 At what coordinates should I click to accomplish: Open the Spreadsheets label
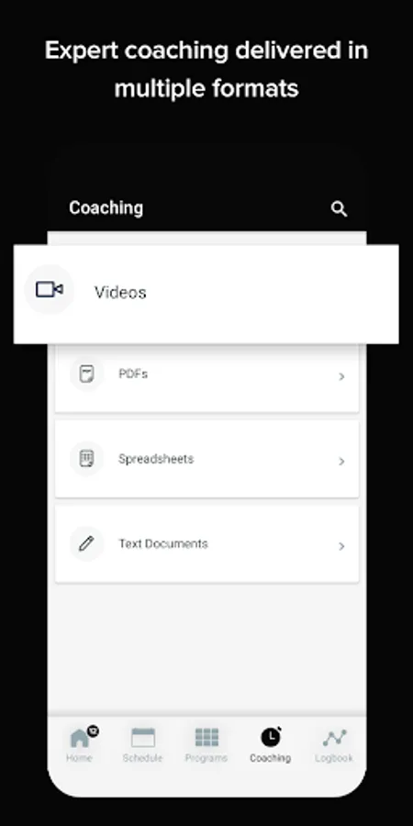coord(156,459)
